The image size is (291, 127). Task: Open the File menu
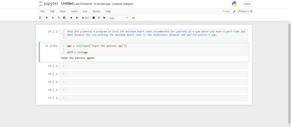(x=43, y=11)
